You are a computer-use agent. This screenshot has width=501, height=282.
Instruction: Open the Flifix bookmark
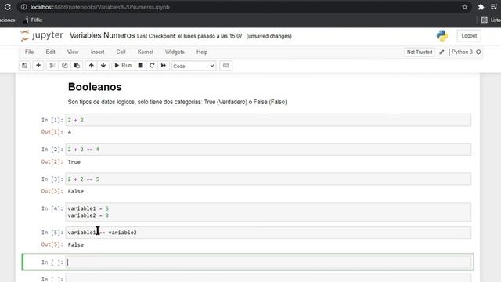[x=33, y=20]
